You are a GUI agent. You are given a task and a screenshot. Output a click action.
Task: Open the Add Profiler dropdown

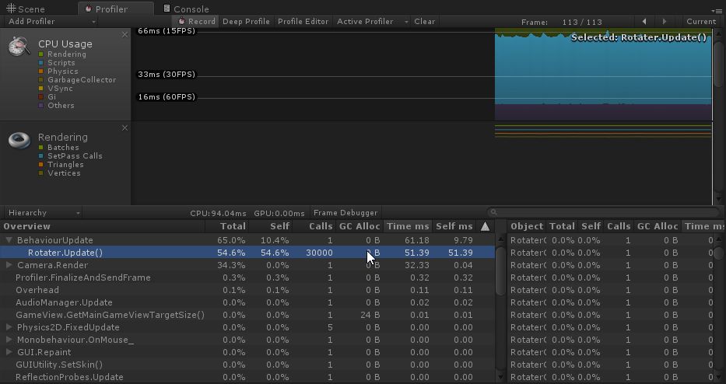point(52,21)
